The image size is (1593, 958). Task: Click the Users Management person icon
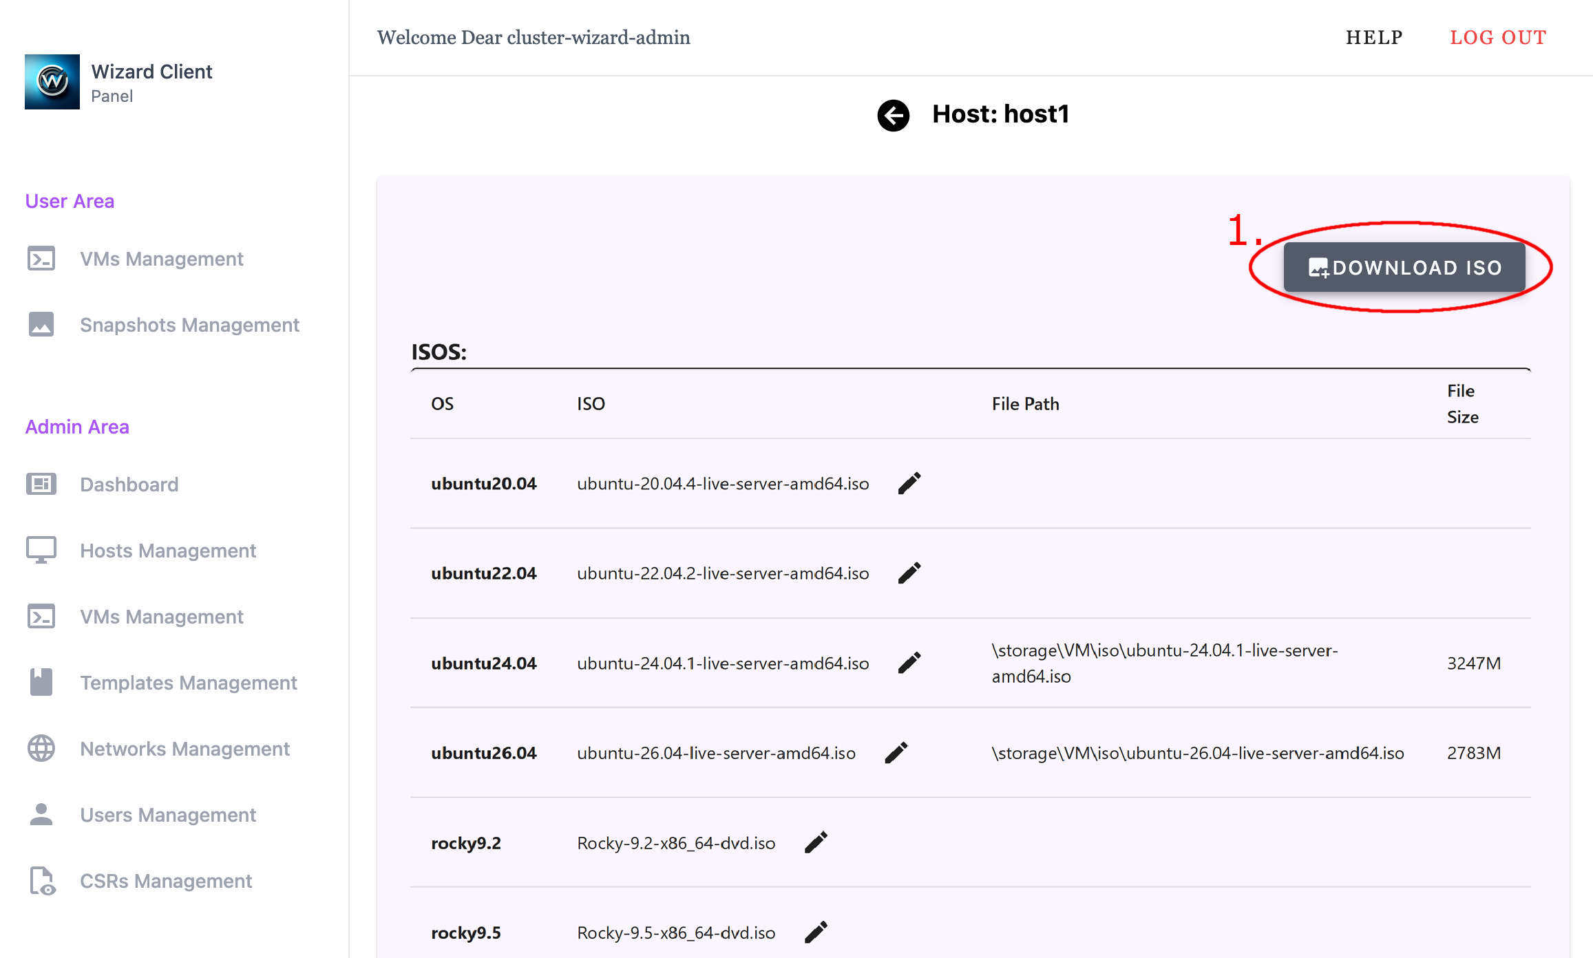pyautogui.click(x=41, y=814)
